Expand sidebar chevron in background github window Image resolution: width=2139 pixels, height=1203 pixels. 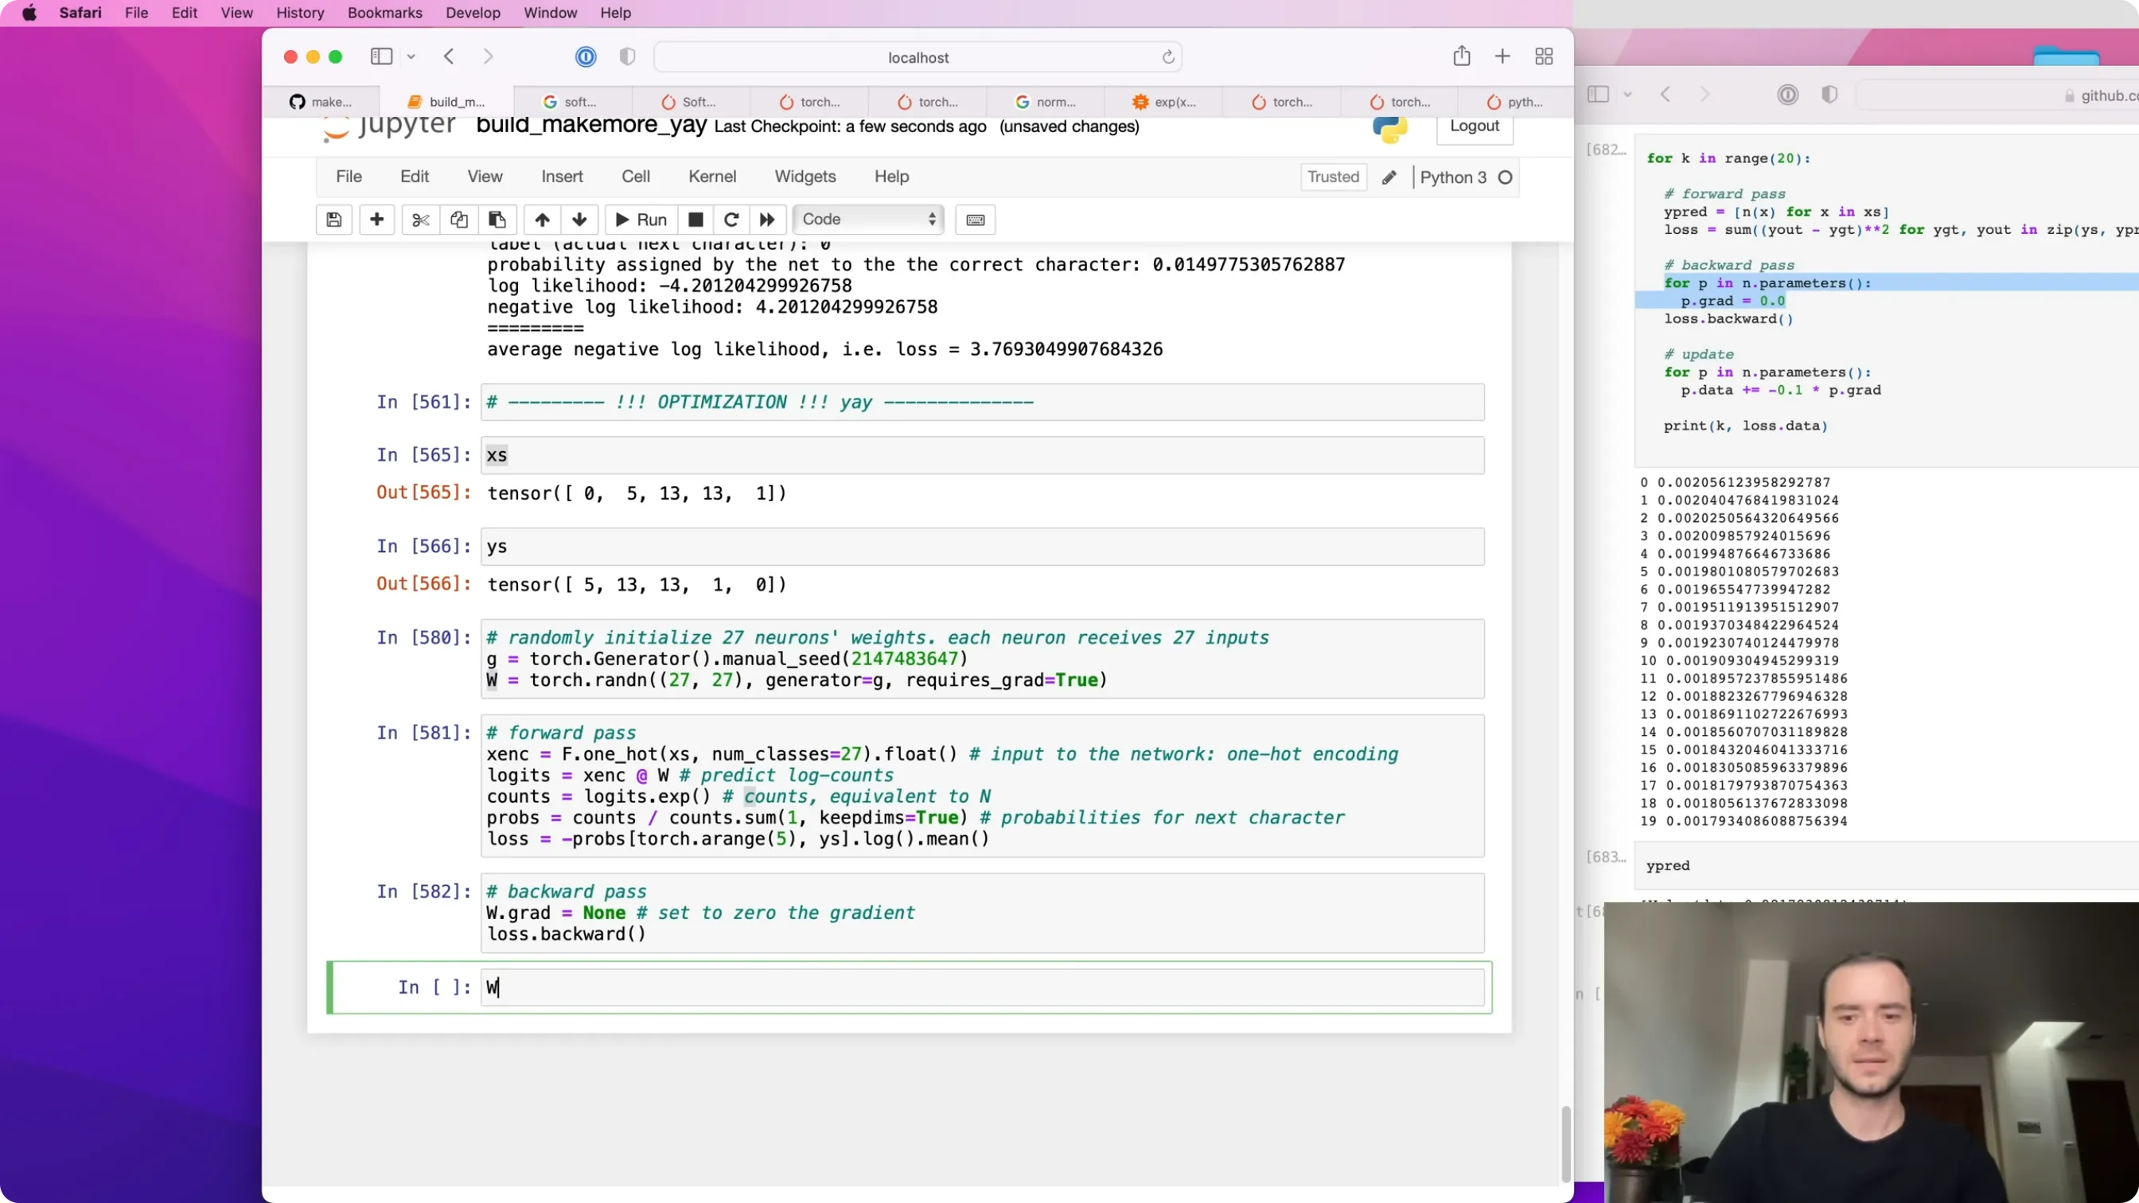click(x=1627, y=95)
